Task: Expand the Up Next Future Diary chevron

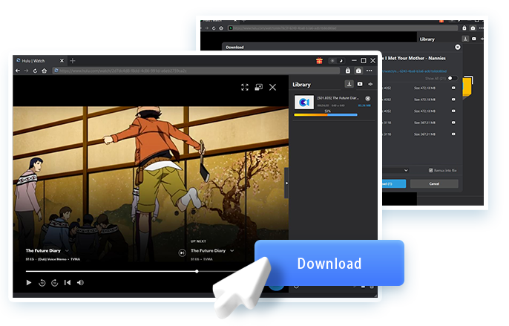Action: pyautogui.click(x=231, y=250)
